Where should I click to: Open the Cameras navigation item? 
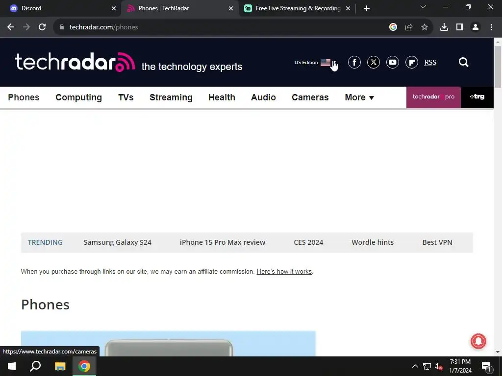[310, 97]
